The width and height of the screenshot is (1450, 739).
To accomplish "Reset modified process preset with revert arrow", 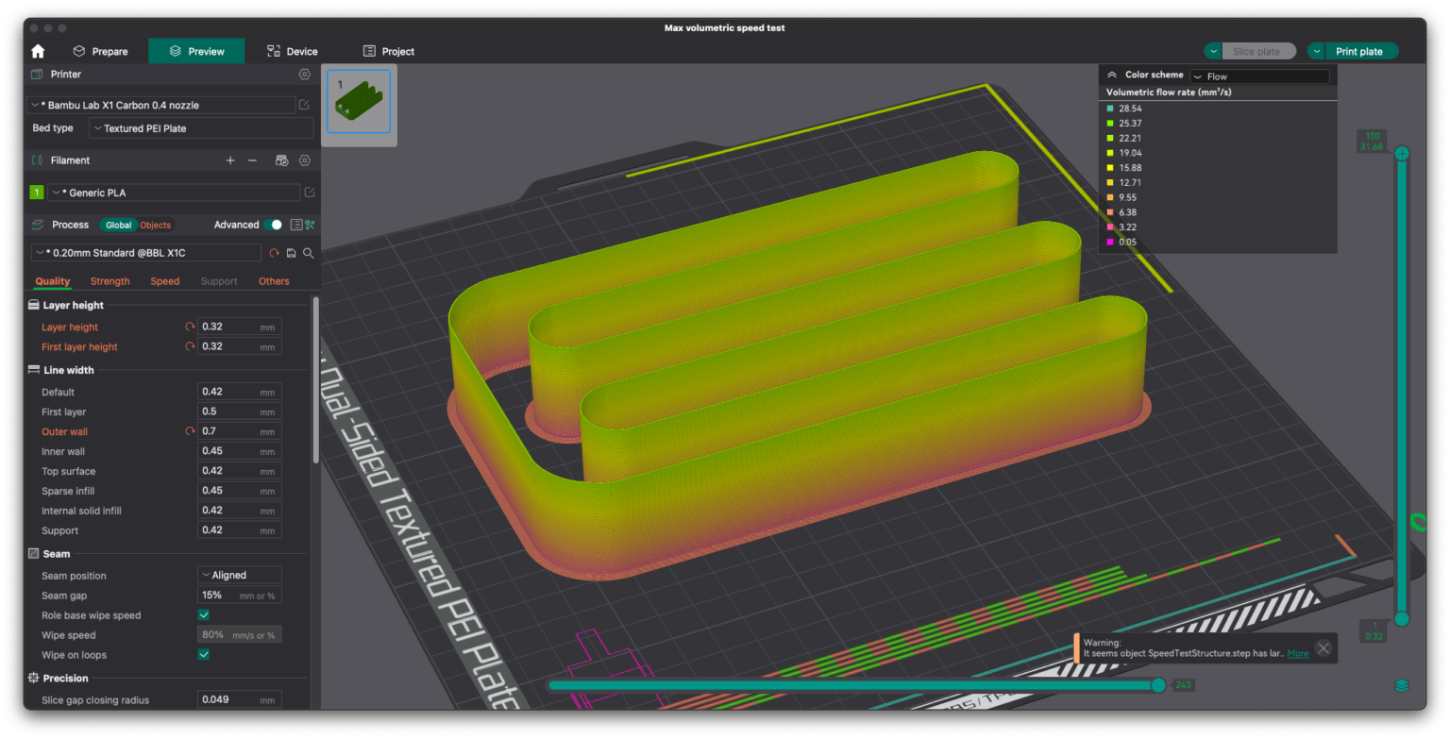I will (x=274, y=253).
